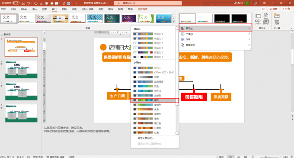Choose the 'Office' color scheme
The width and height of the screenshot is (294, 158).
click(x=154, y=68)
